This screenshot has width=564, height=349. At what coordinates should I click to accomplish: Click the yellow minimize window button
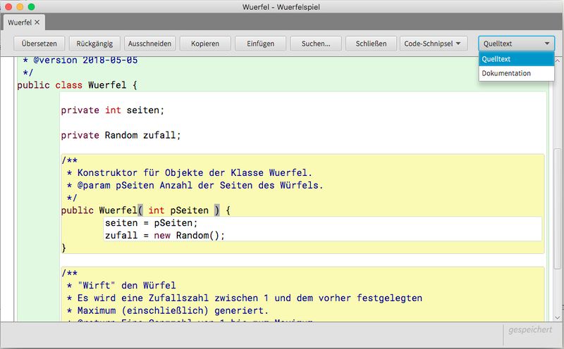point(20,6)
